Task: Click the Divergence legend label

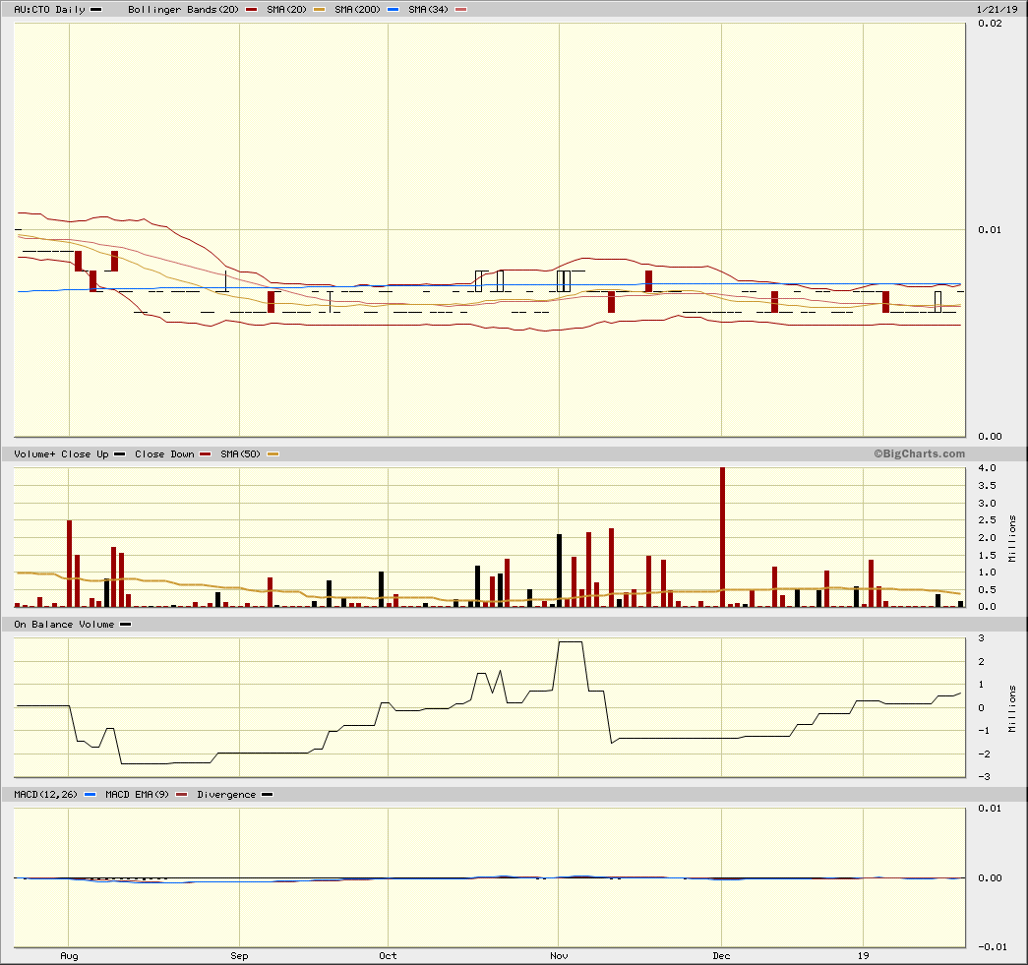Action: coord(226,794)
